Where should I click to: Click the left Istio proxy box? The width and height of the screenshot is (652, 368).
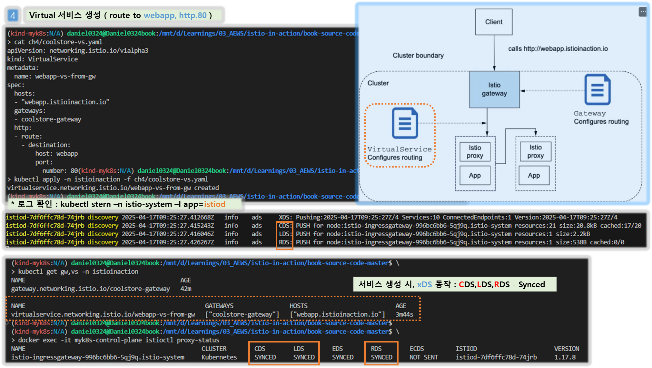[475, 152]
